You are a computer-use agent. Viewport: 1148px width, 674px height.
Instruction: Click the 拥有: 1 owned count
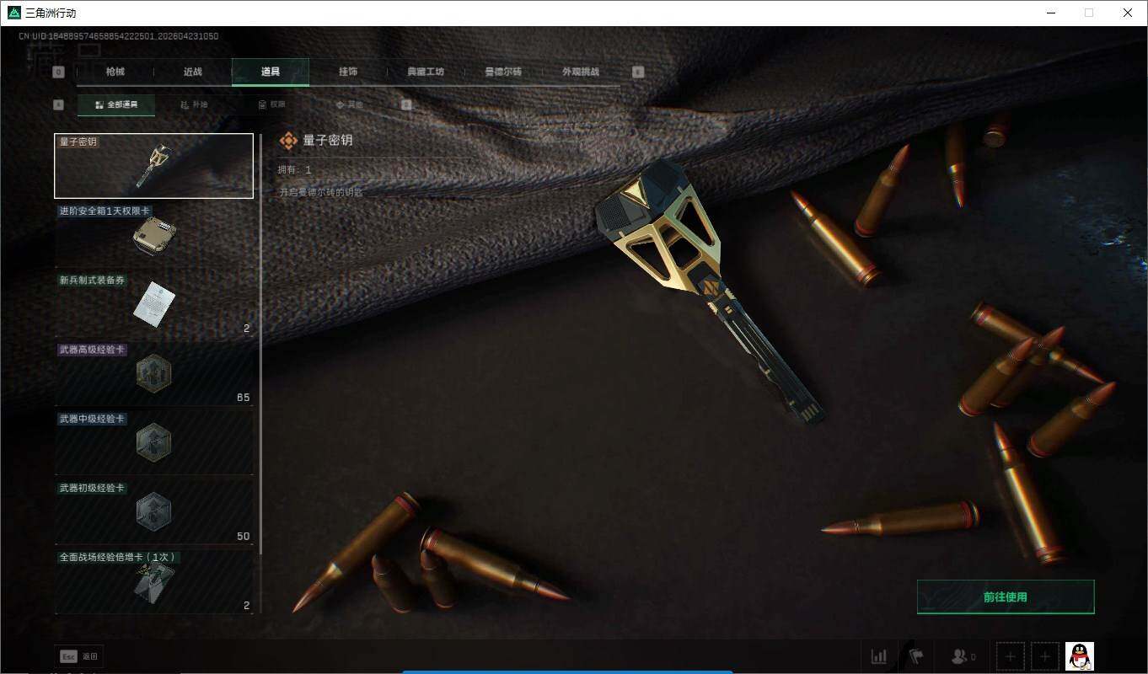point(295,170)
